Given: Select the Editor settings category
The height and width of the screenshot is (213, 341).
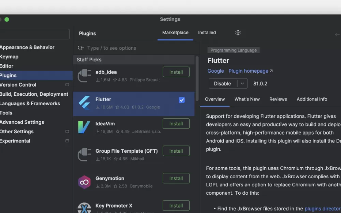Looking at the screenshot, I should point(6,66).
